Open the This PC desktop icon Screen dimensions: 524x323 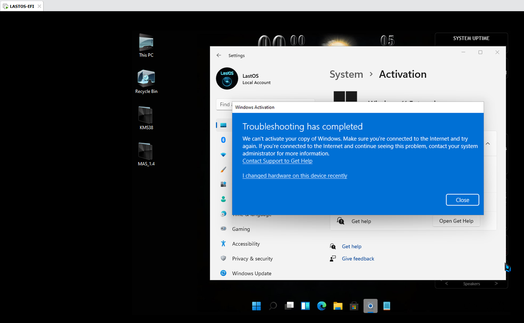146,45
